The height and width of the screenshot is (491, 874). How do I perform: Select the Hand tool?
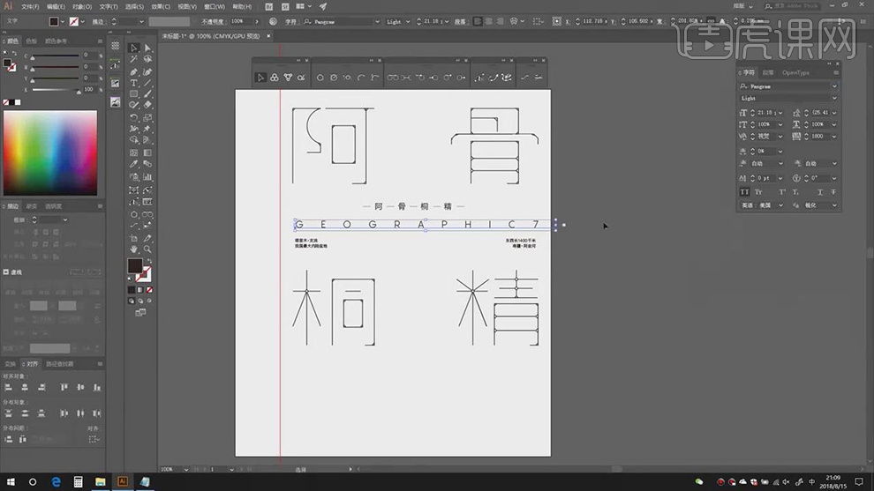point(134,249)
